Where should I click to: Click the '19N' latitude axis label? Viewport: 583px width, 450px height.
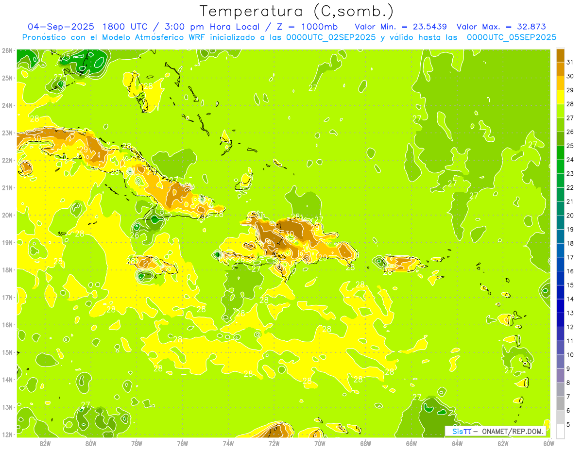pos(7,242)
